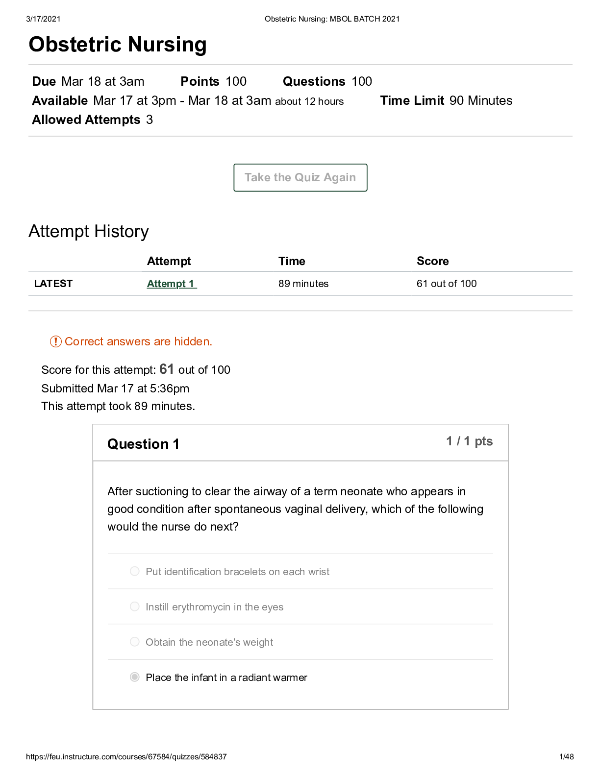This screenshot has height=776, width=600.
Task: Click the Attempt column header
Action: [169, 261]
